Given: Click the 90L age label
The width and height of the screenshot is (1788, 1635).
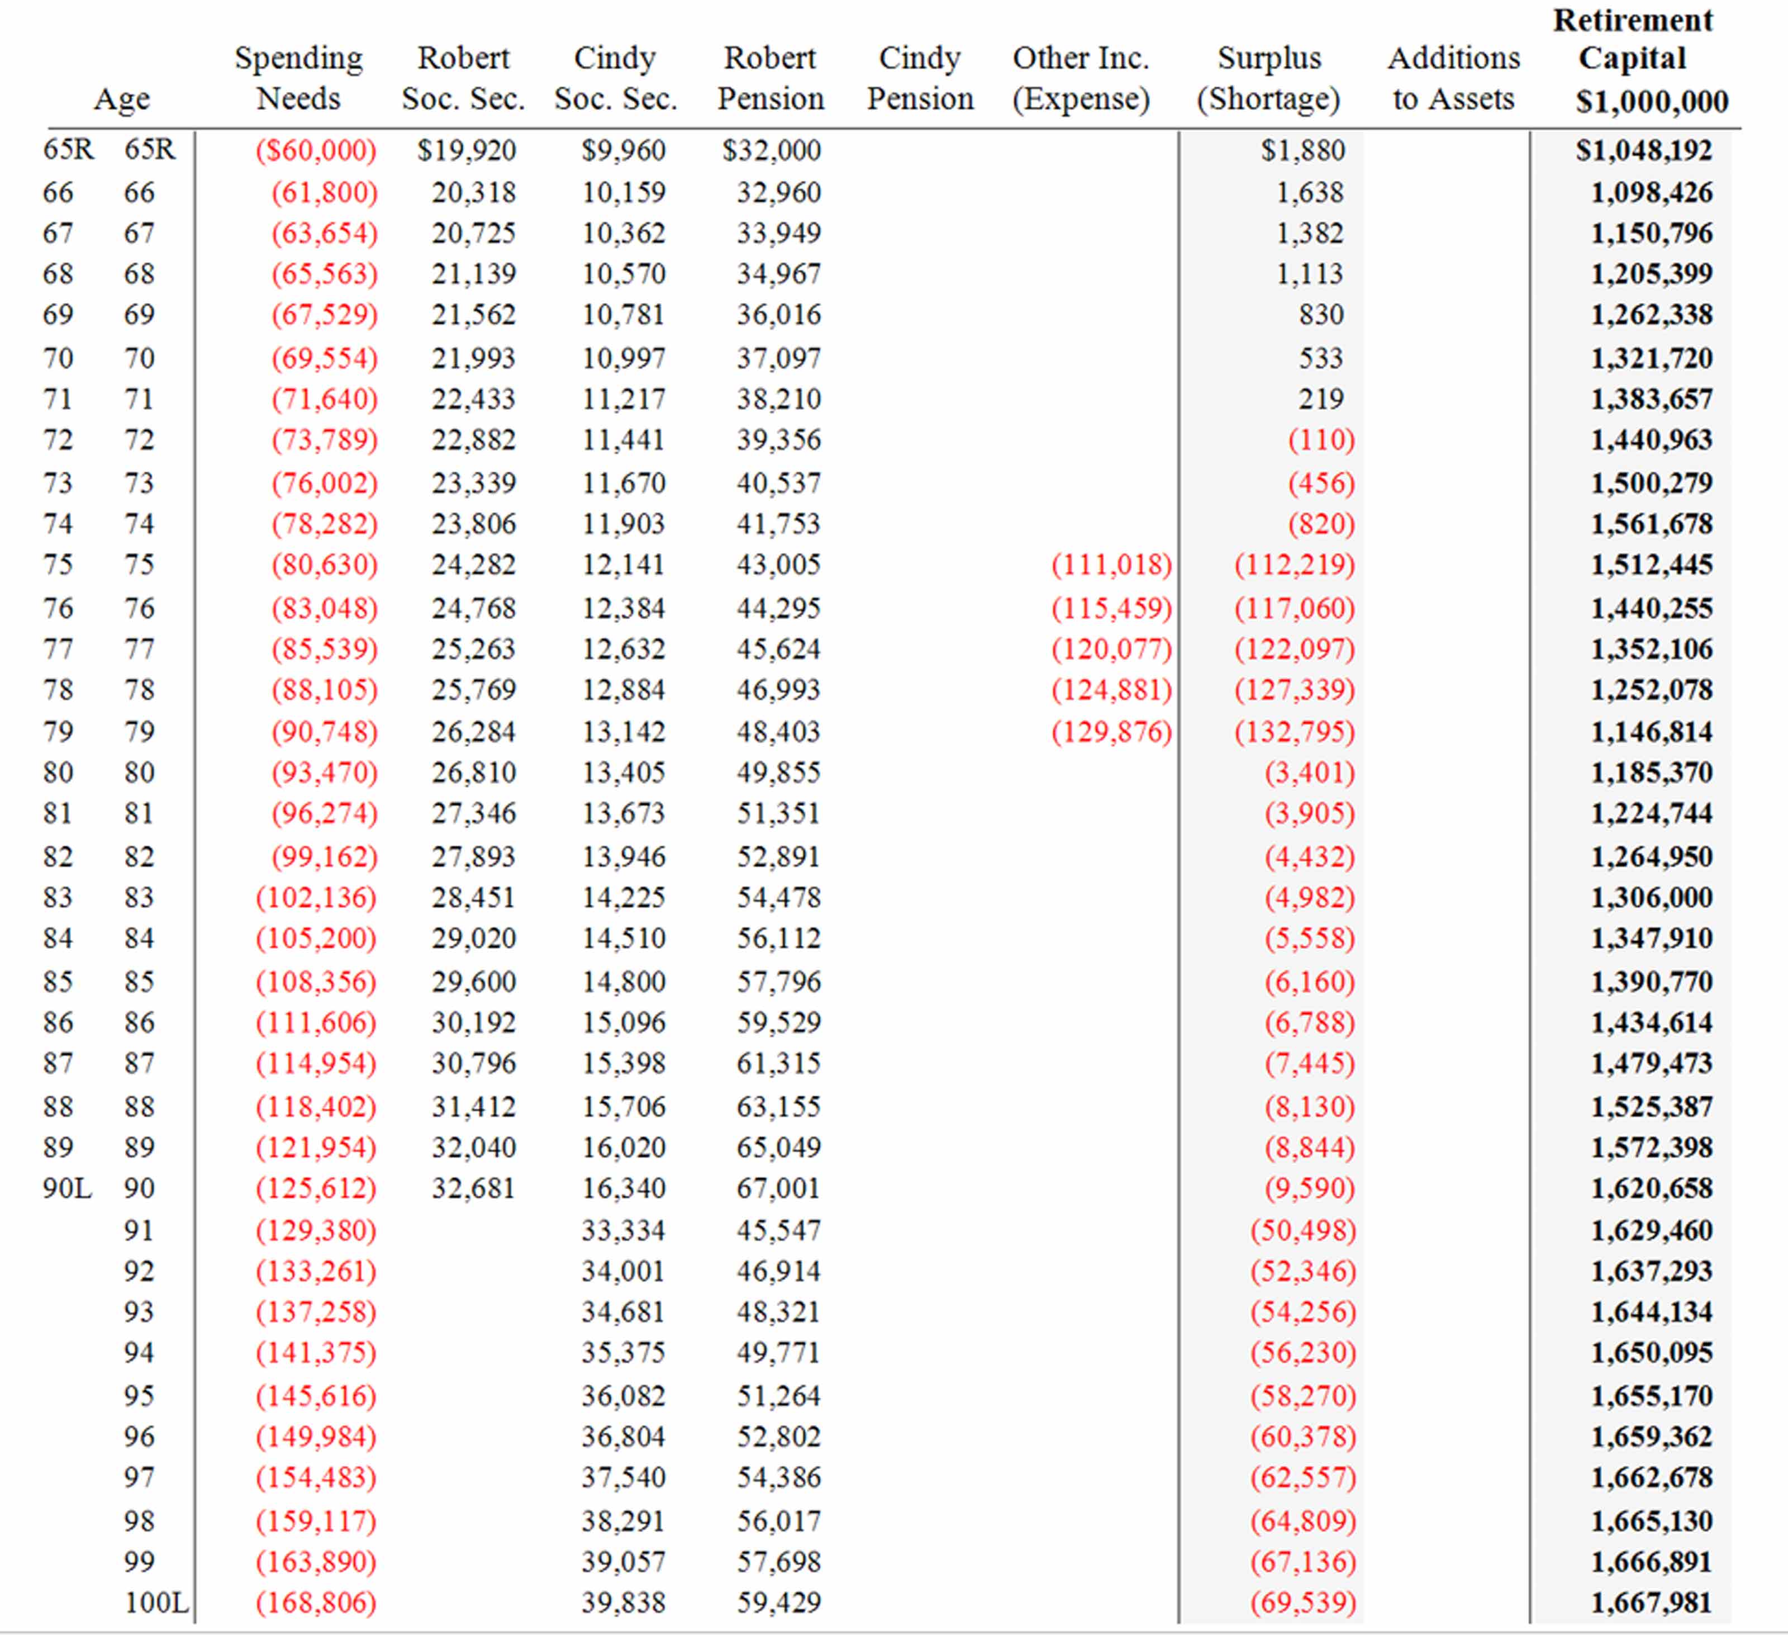Looking at the screenshot, I should pyautogui.click(x=68, y=1189).
